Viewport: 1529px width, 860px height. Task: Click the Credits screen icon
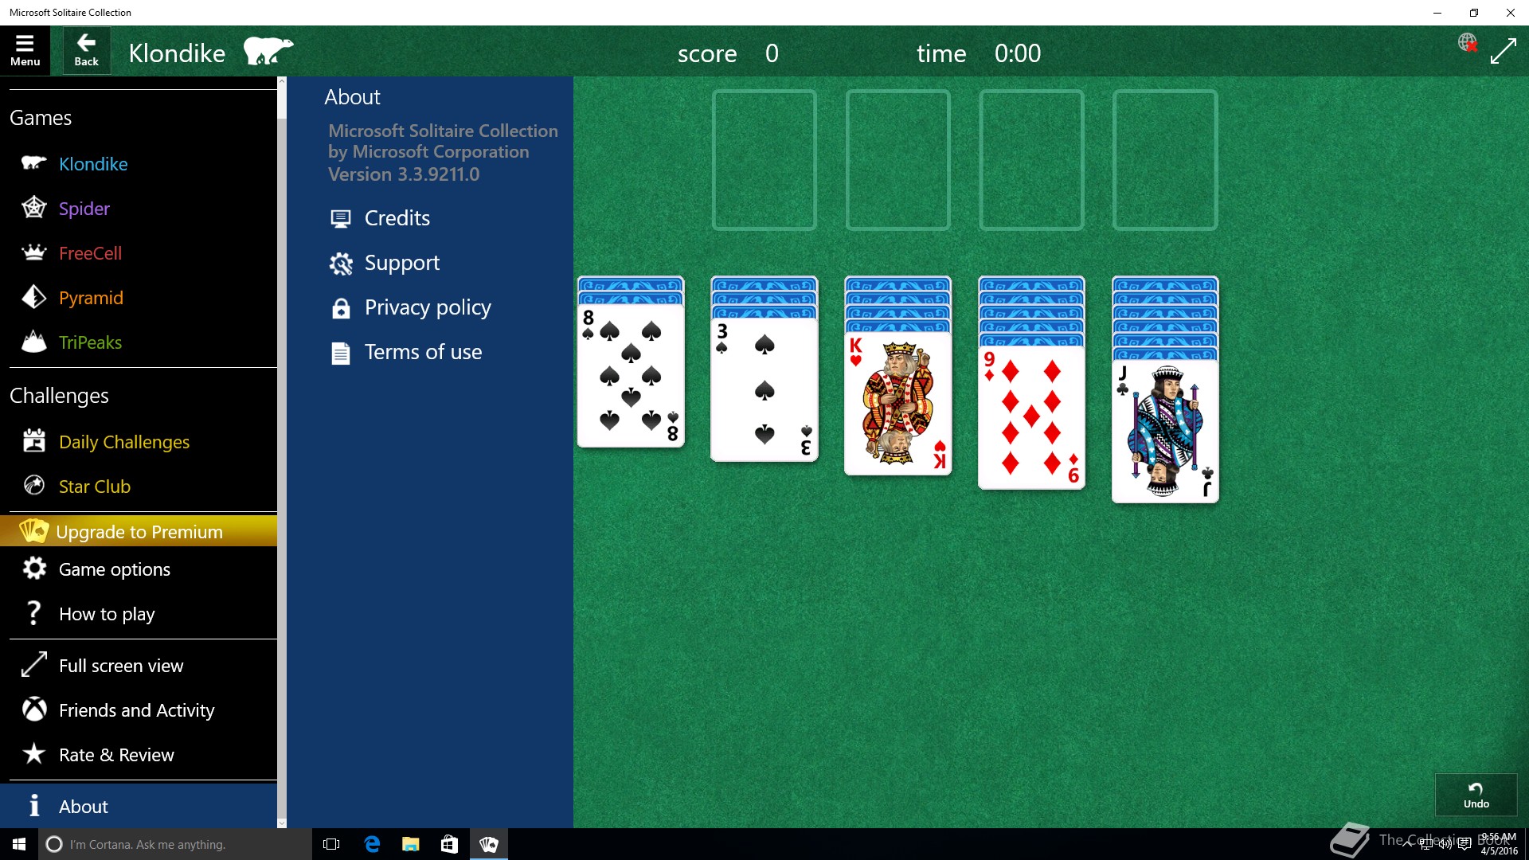341,218
